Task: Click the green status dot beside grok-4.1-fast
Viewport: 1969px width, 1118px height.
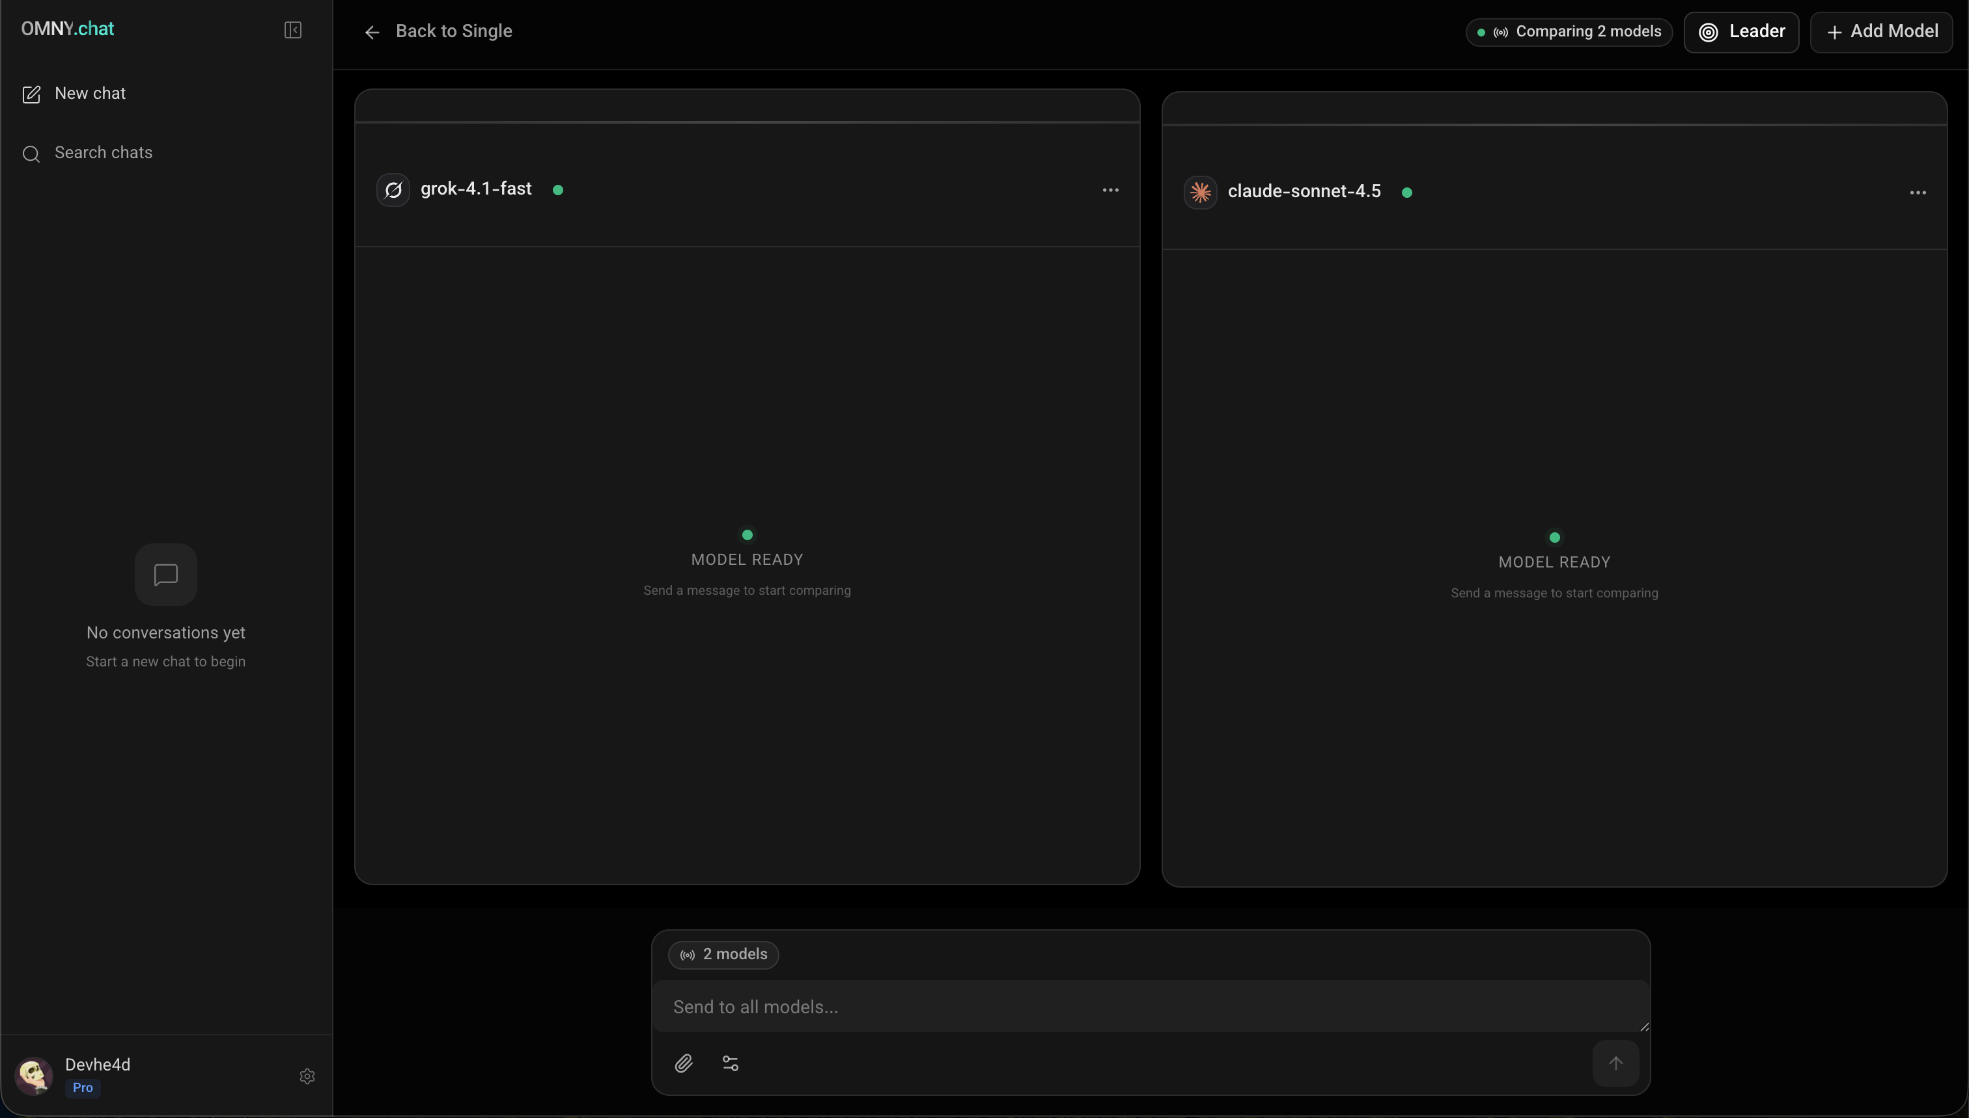Action: 559,189
